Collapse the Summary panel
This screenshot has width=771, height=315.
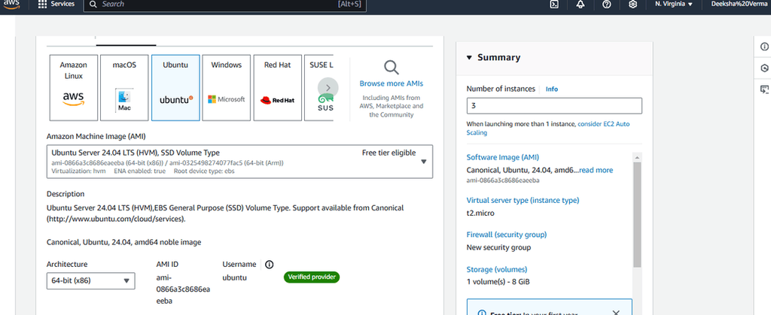tap(469, 57)
